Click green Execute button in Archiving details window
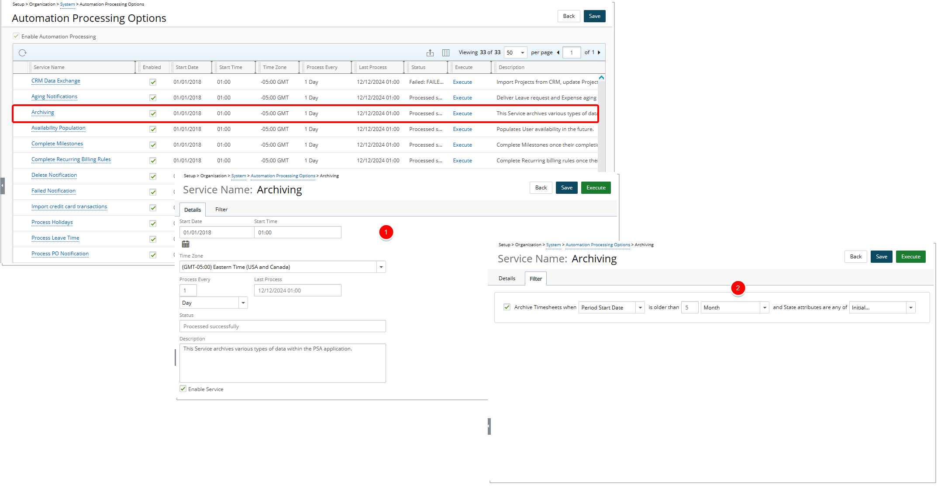 [596, 188]
